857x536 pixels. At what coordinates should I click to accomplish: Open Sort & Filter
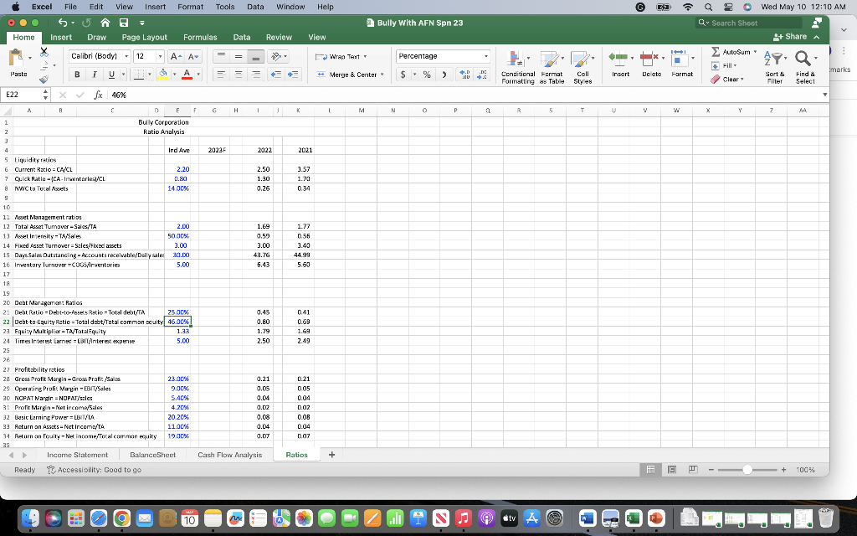pos(774,67)
